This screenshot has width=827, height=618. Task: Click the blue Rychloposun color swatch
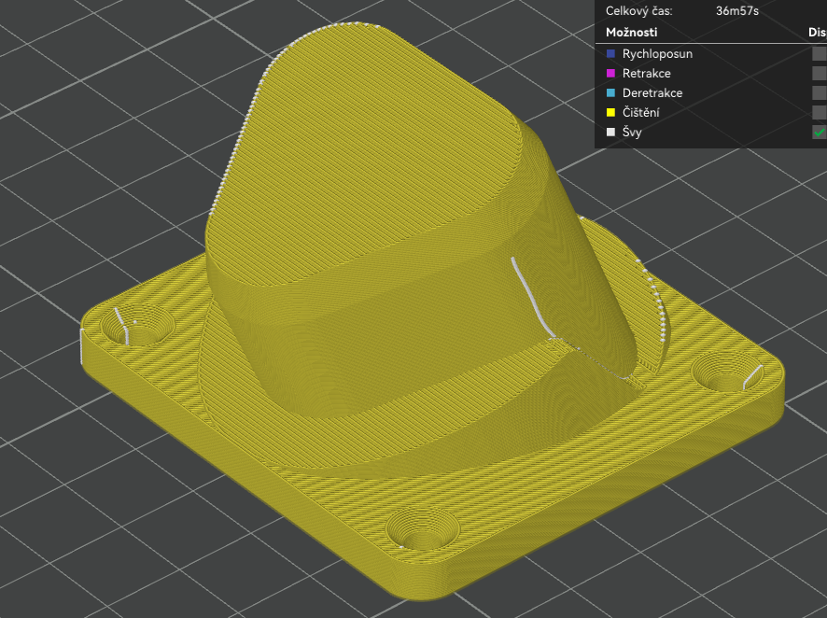(x=610, y=54)
